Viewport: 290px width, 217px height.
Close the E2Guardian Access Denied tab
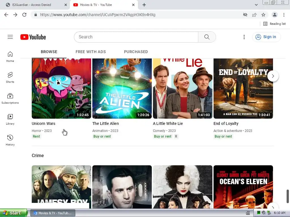tap(66, 5)
